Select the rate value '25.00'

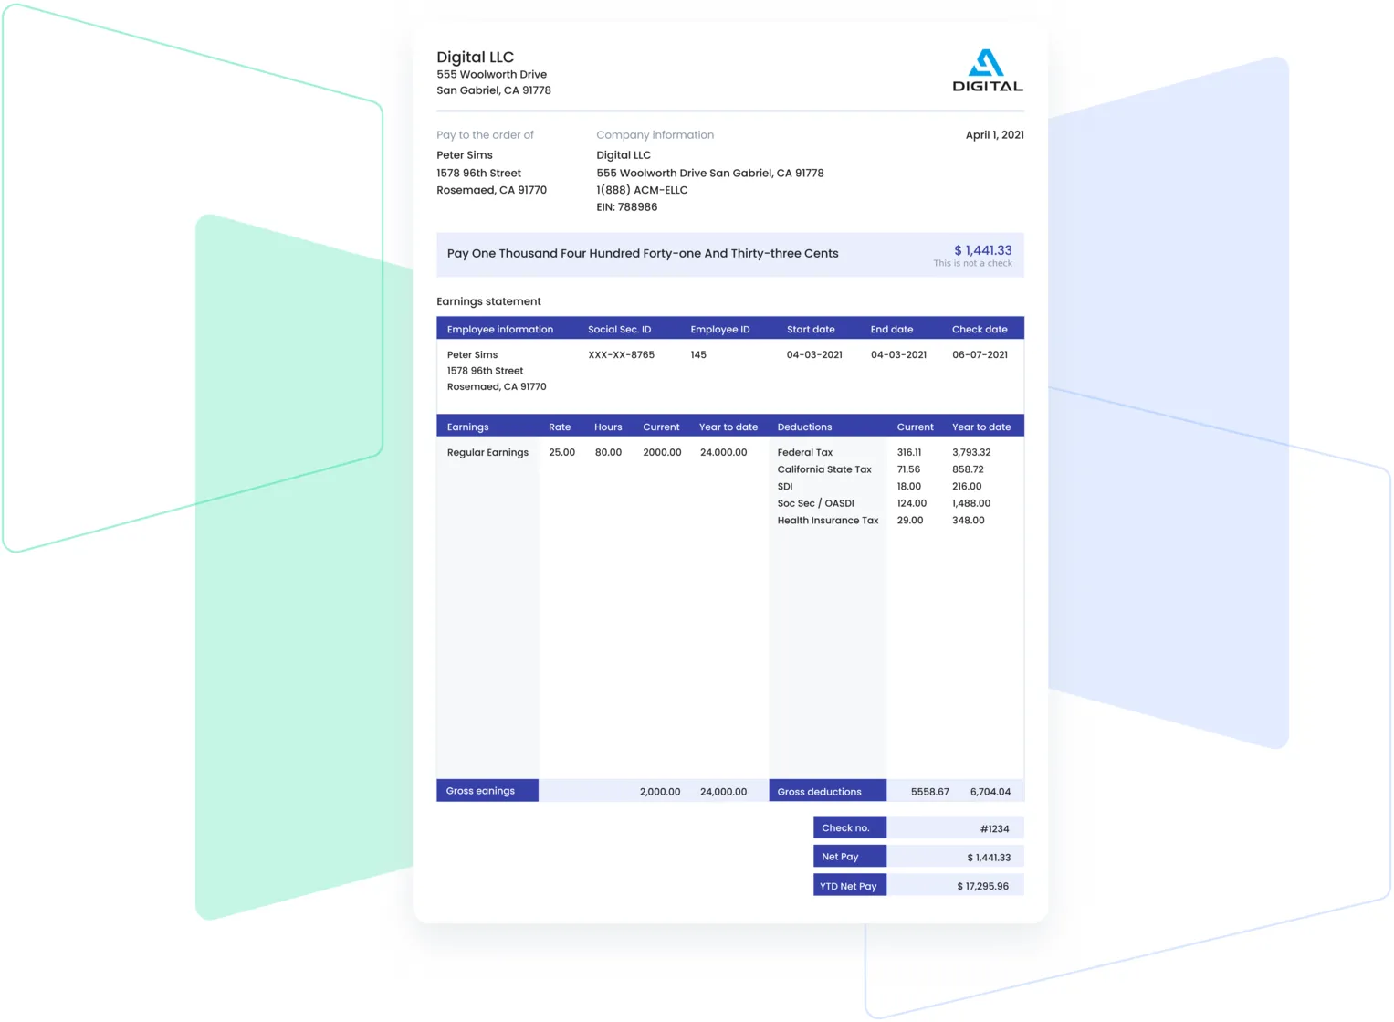(x=561, y=453)
